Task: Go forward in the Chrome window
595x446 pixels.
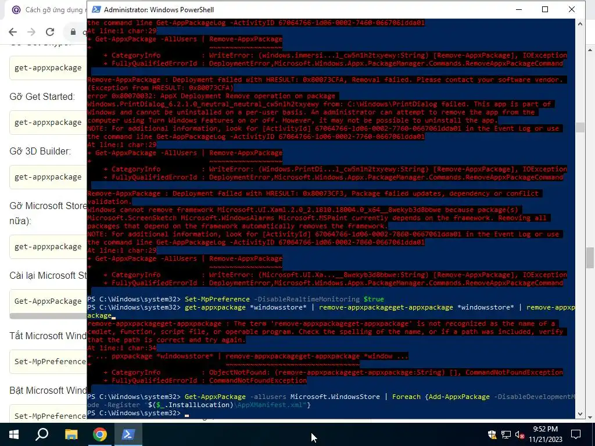Action: click(31, 32)
